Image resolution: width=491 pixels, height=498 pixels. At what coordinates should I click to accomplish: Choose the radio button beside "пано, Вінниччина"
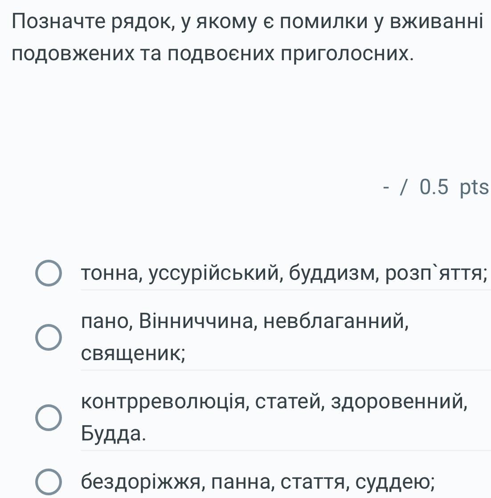pos(49,337)
